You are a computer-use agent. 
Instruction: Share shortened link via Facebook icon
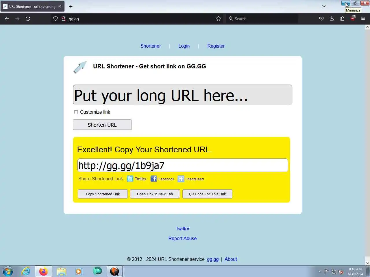154,179
